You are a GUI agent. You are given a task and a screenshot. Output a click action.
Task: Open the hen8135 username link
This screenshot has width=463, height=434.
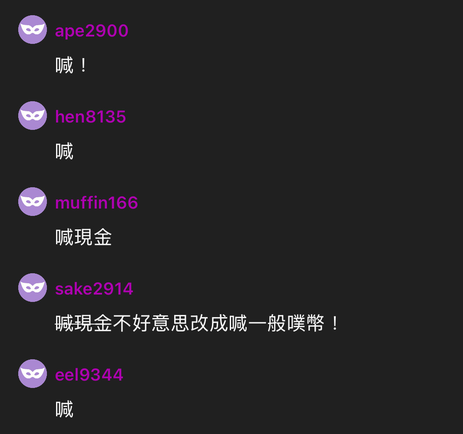[90, 116]
